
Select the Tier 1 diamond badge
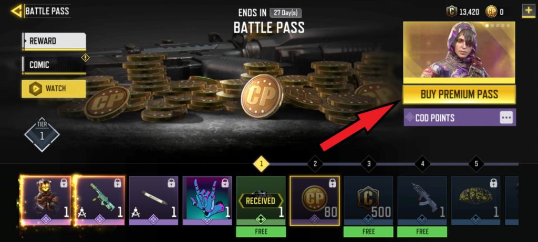tap(42, 134)
